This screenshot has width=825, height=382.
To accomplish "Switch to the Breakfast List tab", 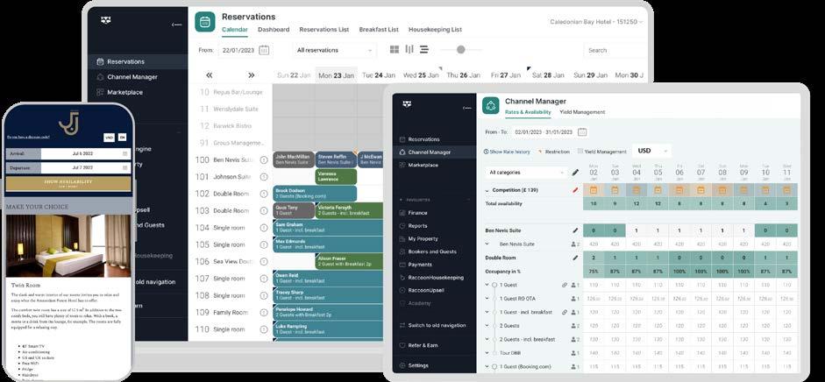I will pyautogui.click(x=379, y=30).
